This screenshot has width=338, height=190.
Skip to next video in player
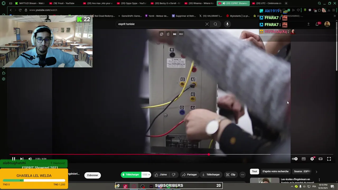(x=22, y=159)
